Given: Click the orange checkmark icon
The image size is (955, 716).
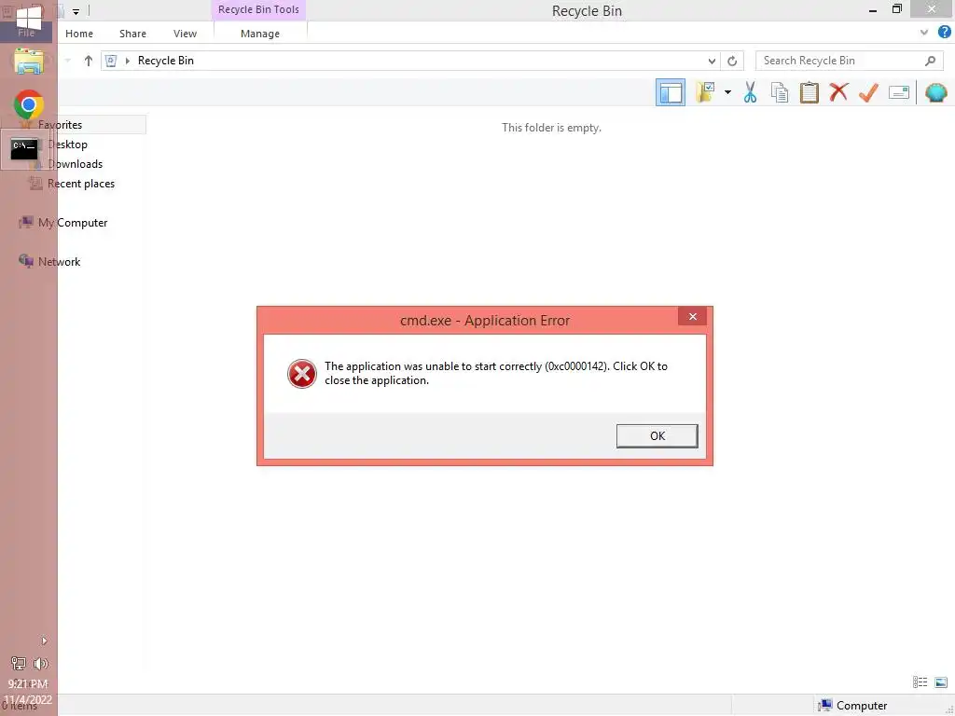Looking at the screenshot, I should click(868, 92).
